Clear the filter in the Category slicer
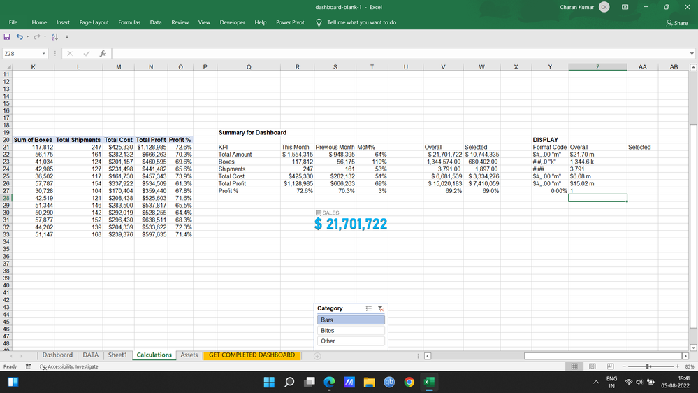The height and width of the screenshot is (393, 698). coord(381,308)
